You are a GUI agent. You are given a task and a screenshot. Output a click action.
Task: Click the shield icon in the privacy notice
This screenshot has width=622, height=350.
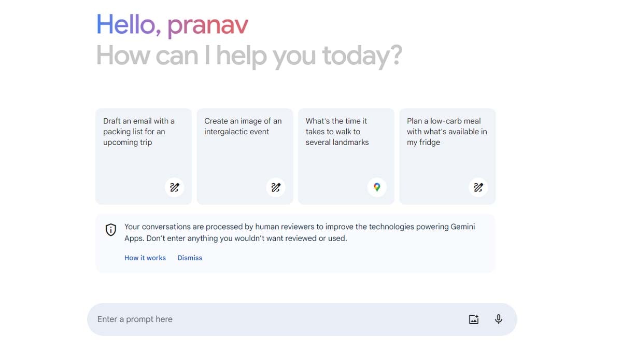[111, 230]
